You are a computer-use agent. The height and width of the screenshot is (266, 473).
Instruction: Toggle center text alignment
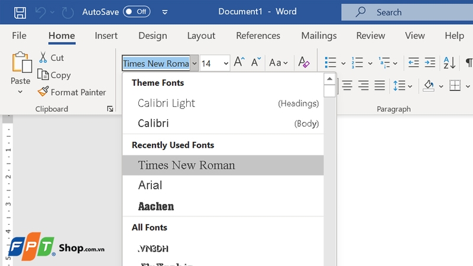pos(347,86)
